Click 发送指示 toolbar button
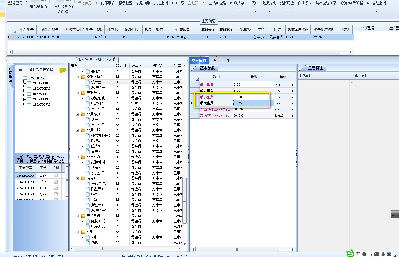 tap(143, 3)
